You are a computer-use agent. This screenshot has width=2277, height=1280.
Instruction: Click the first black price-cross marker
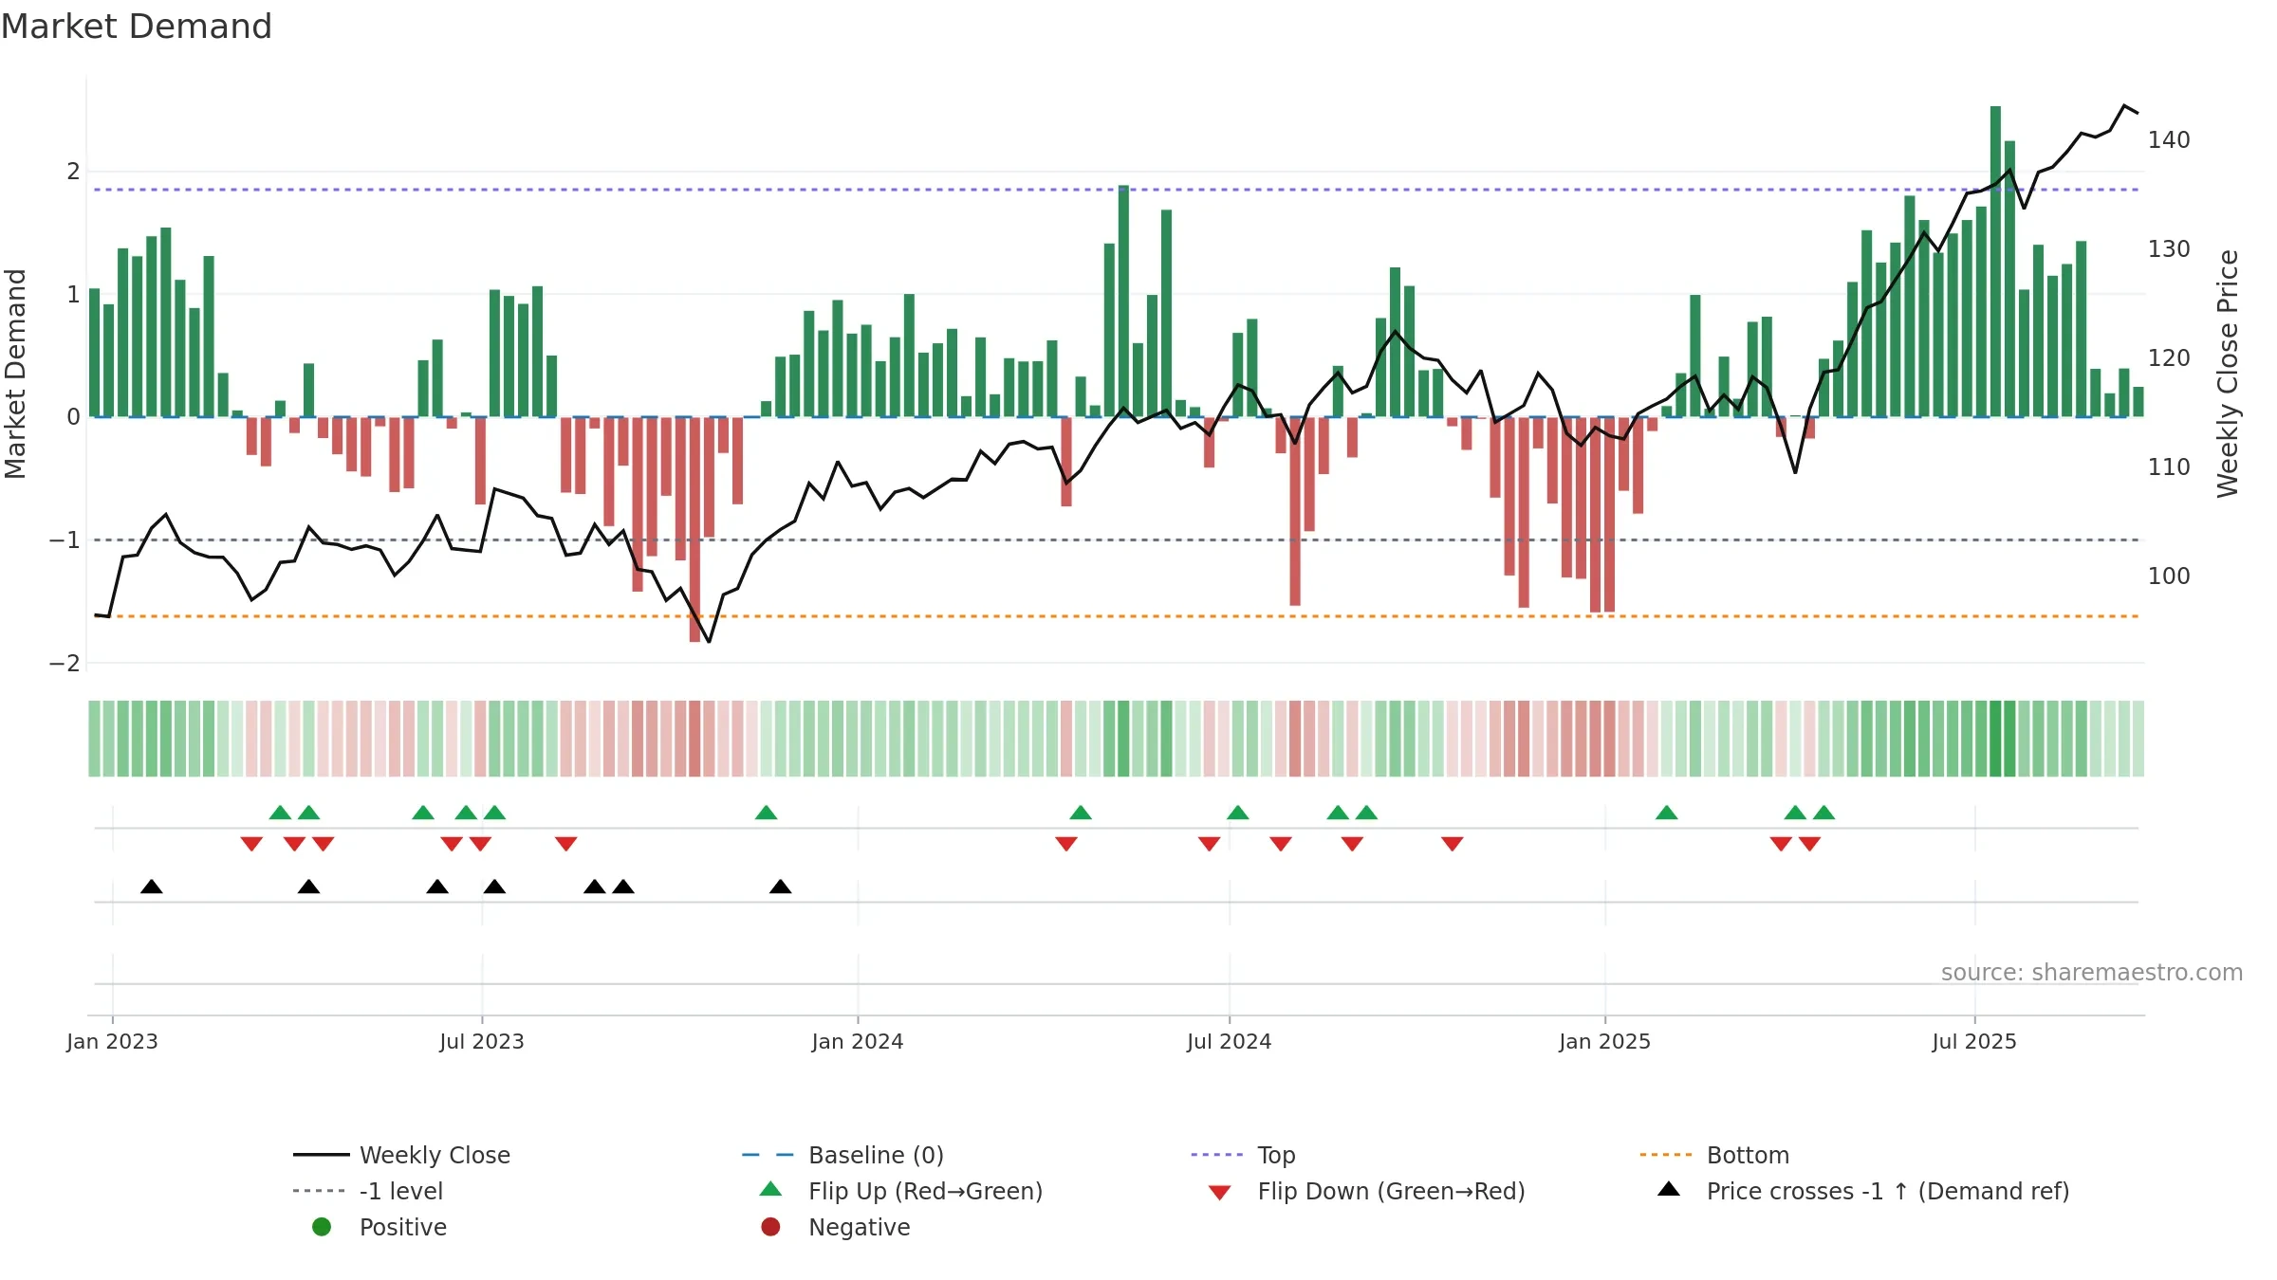coord(152,887)
